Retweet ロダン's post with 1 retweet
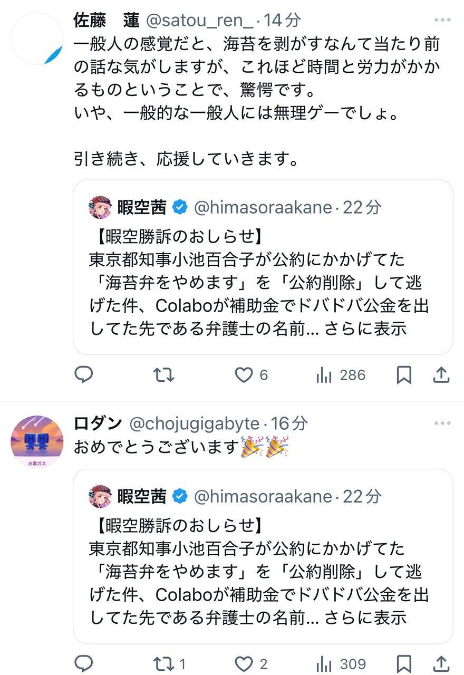Viewport: 464px width, 675px height. (x=169, y=664)
